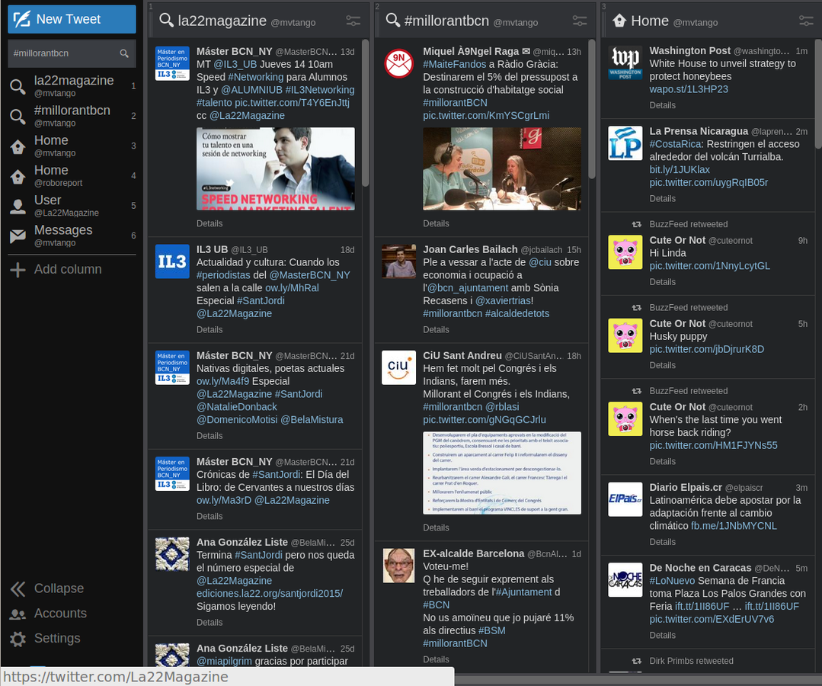The width and height of the screenshot is (822, 686).
Task: Click the Washington Post avatar
Action: pos(625,63)
